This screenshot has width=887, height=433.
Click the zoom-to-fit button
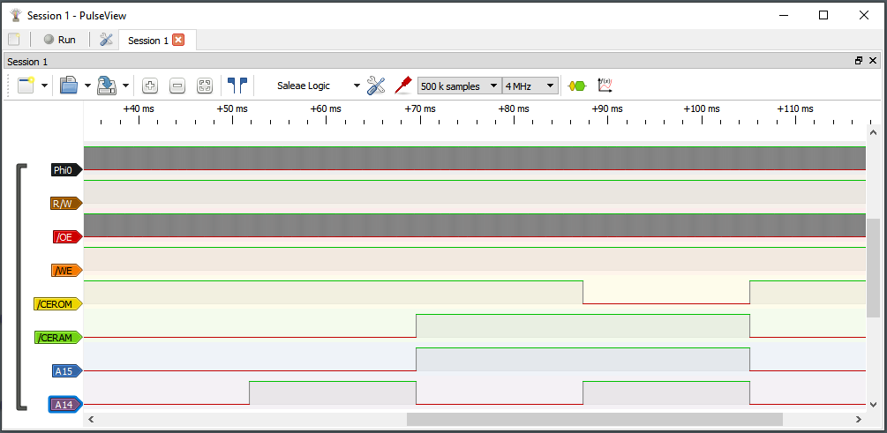point(204,86)
